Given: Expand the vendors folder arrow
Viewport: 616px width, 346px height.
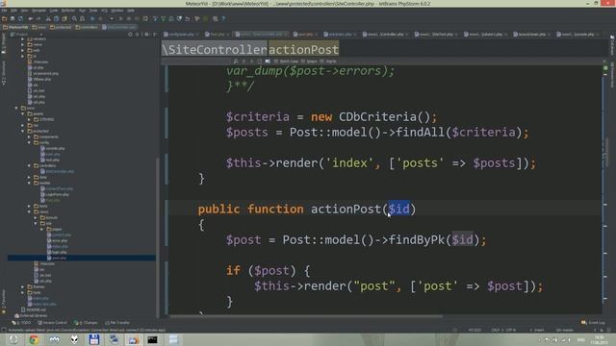Looking at the screenshot, I should (22, 38).
